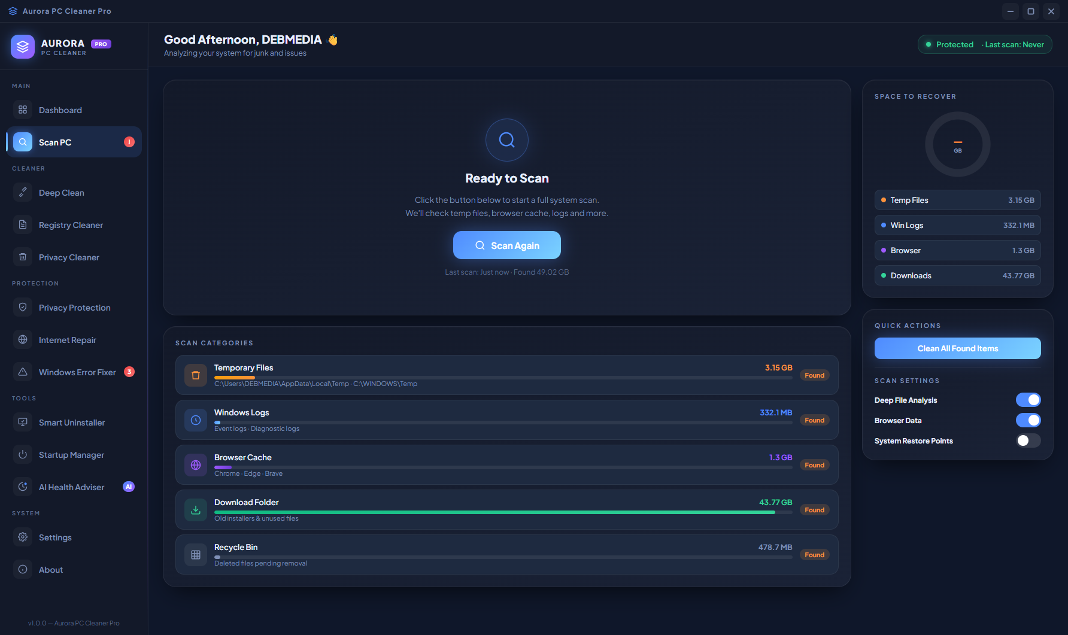Click the large magnifier icon above Ready to Scan

pyautogui.click(x=507, y=140)
